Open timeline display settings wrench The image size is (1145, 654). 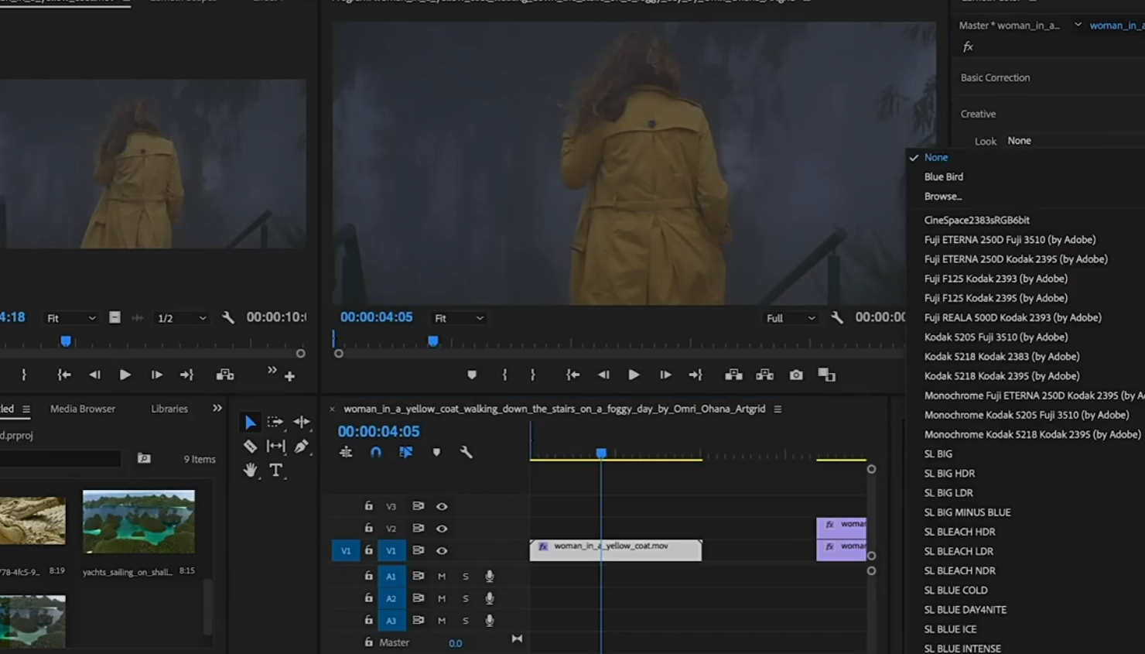(x=466, y=452)
